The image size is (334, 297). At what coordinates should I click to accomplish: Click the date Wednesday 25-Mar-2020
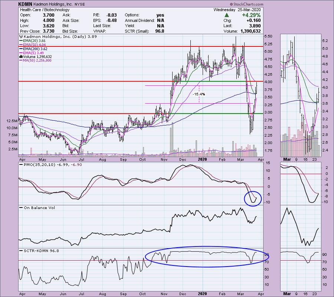[x=237, y=10]
